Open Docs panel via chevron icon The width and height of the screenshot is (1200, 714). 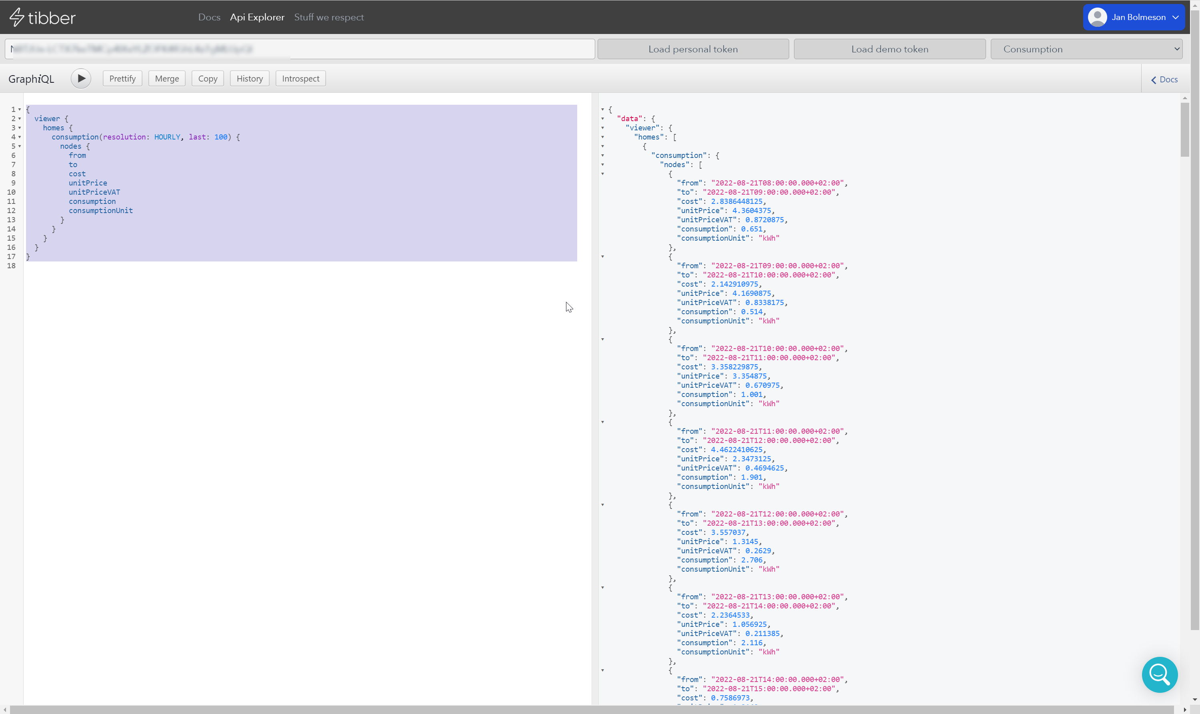(x=1153, y=80)
